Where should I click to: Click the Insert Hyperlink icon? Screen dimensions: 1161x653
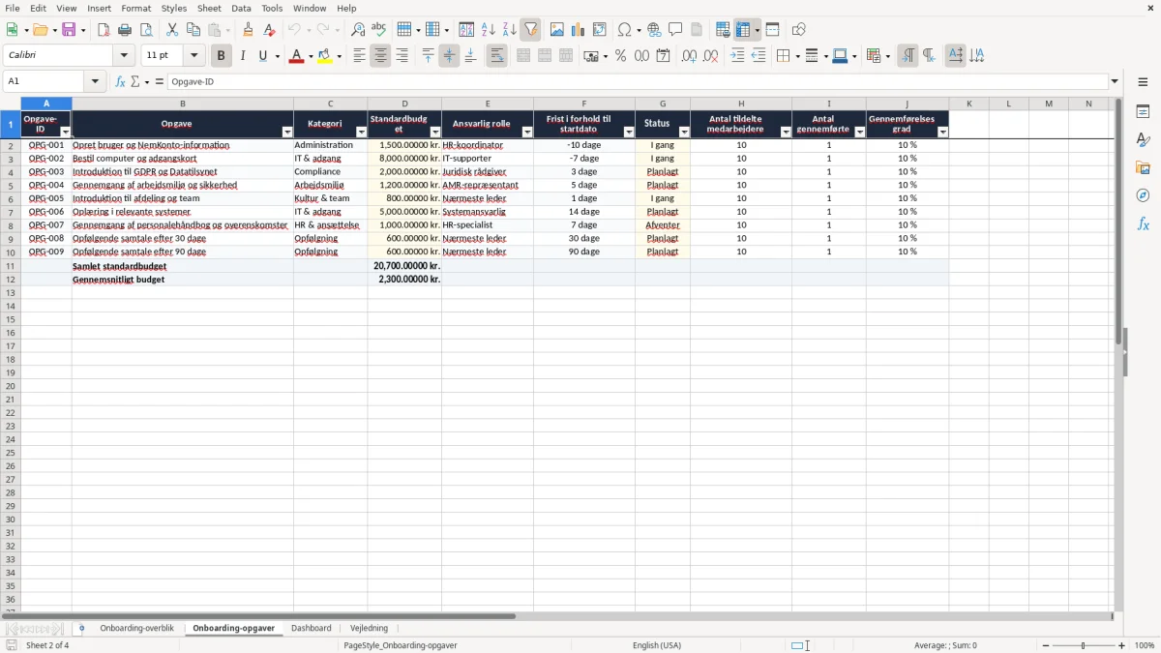click(654, 30)
